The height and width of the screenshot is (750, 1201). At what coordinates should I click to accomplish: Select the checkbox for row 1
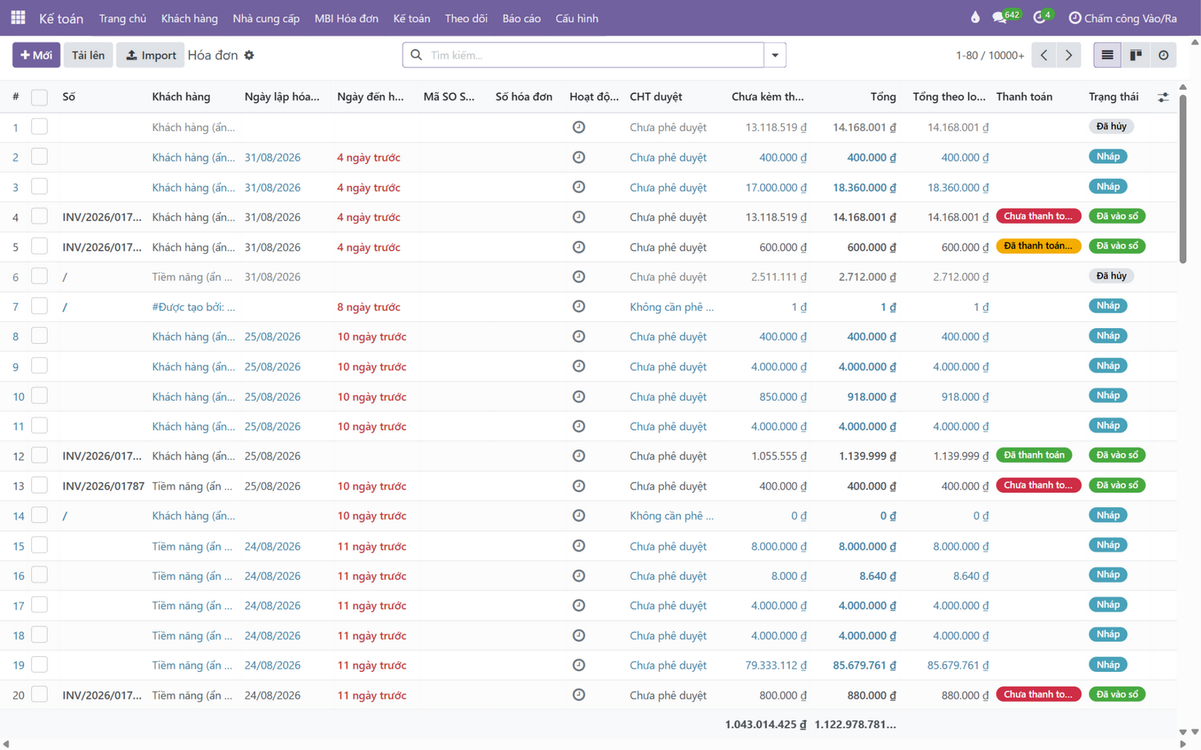[x=39, y=127]
